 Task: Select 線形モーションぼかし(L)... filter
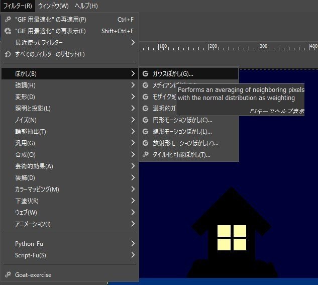point(188,132)
